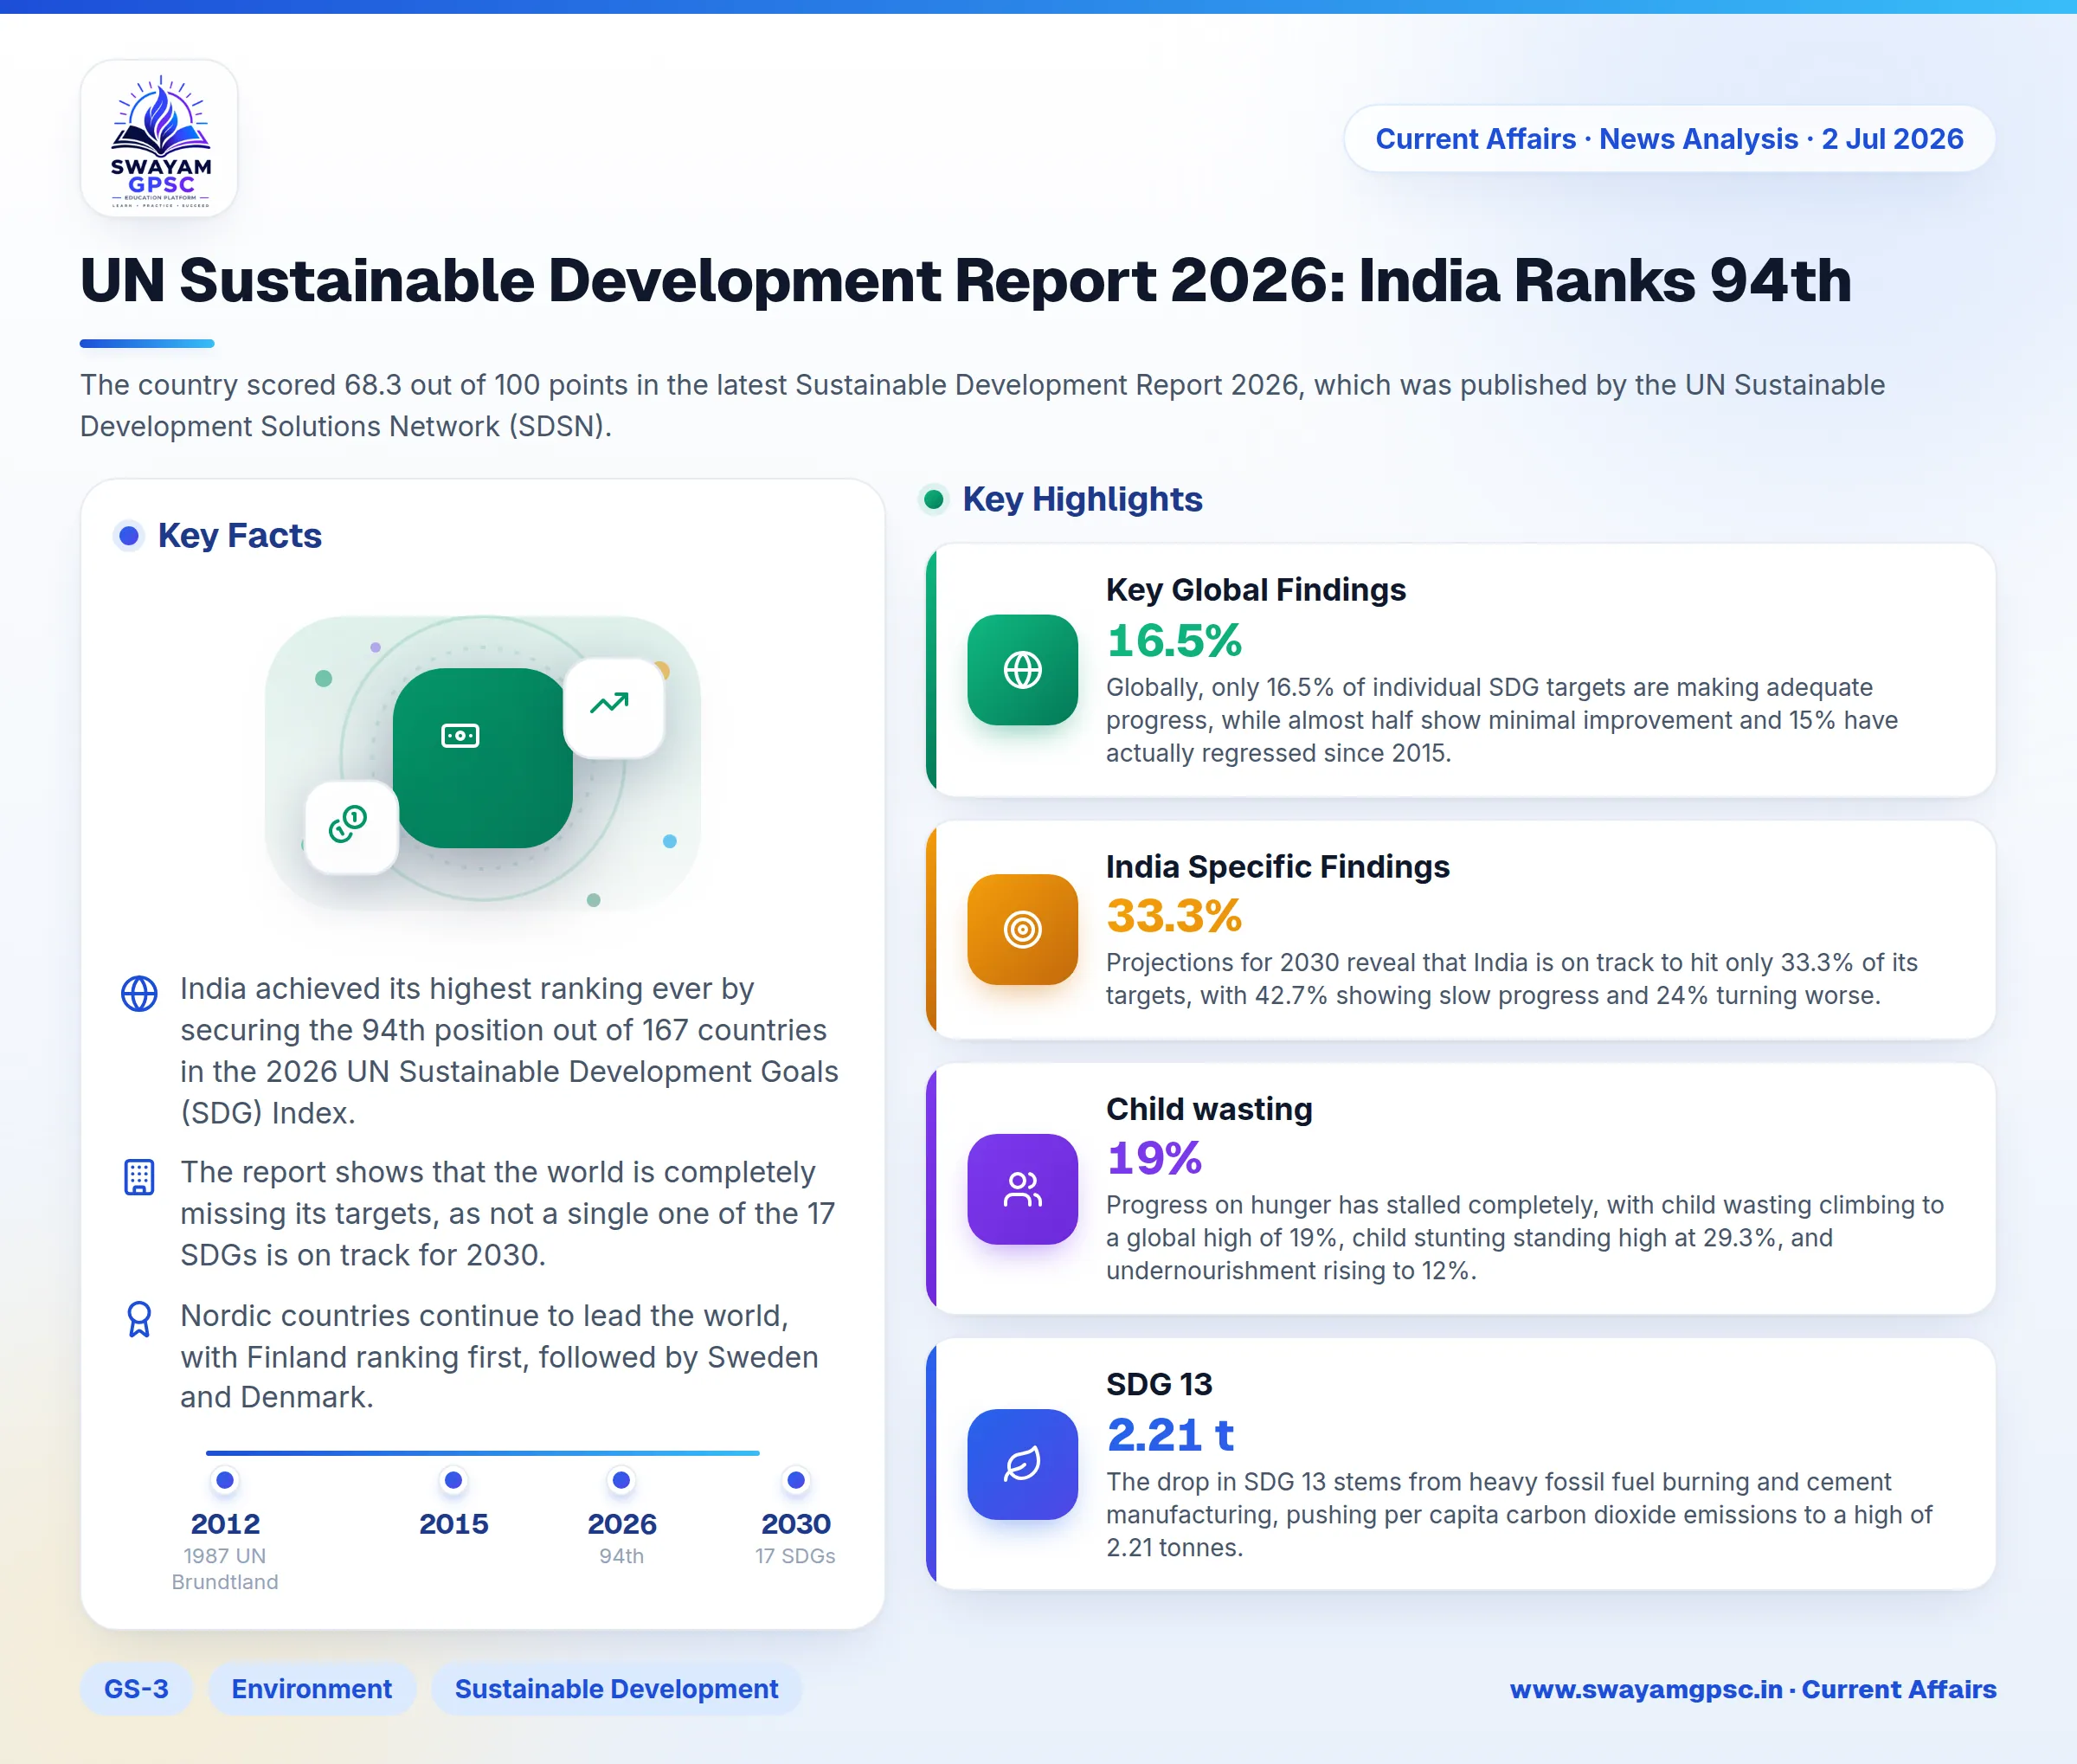
Task: Click the award ribbon icon beside Nordic countries
Action: (x=139, y=1320)
